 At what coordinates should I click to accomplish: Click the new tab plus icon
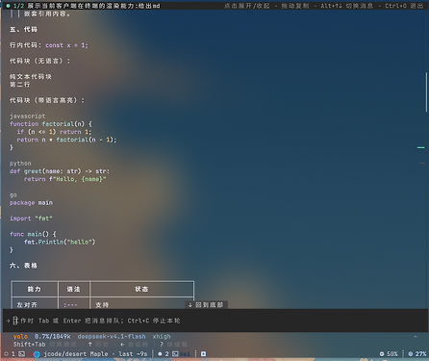pyautogui.click(x=203, y=354)
